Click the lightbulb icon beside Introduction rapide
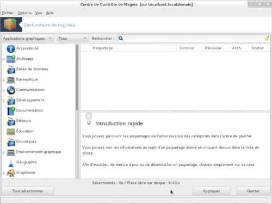The width and height of the screenshot is (272, 204). click(x=89, y=119)
